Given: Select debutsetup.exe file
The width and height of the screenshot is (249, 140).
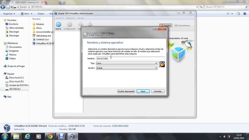Looking at the screenshot, I should point(43,36).
